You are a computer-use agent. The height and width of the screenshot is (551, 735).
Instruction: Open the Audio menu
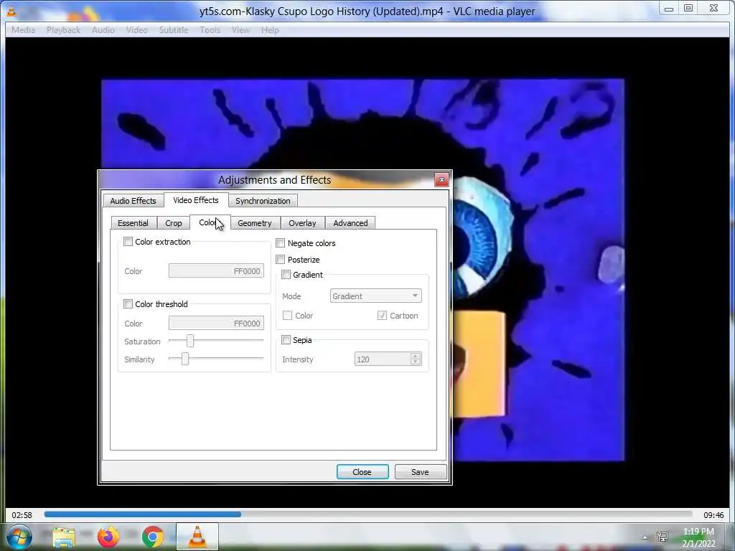(103, 30)
